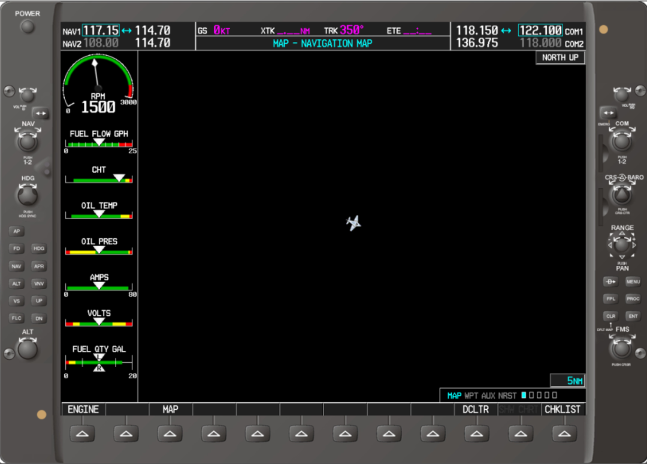Click the NAV volume knob
Image resolution: width=647 pixels, height=464 pixels.
tap(27, 95)
